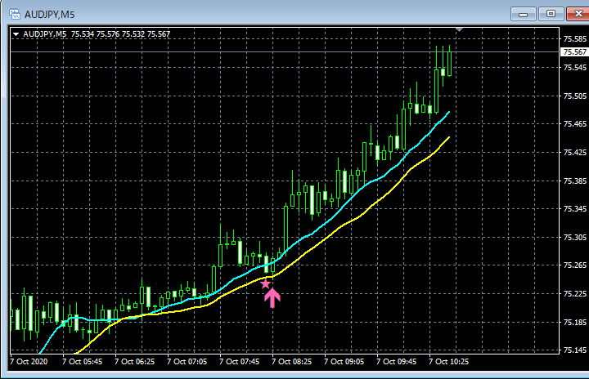Screen dimensions: 589x379
Task: Click the 75.545 price scale label
Action: pos(575,68)
